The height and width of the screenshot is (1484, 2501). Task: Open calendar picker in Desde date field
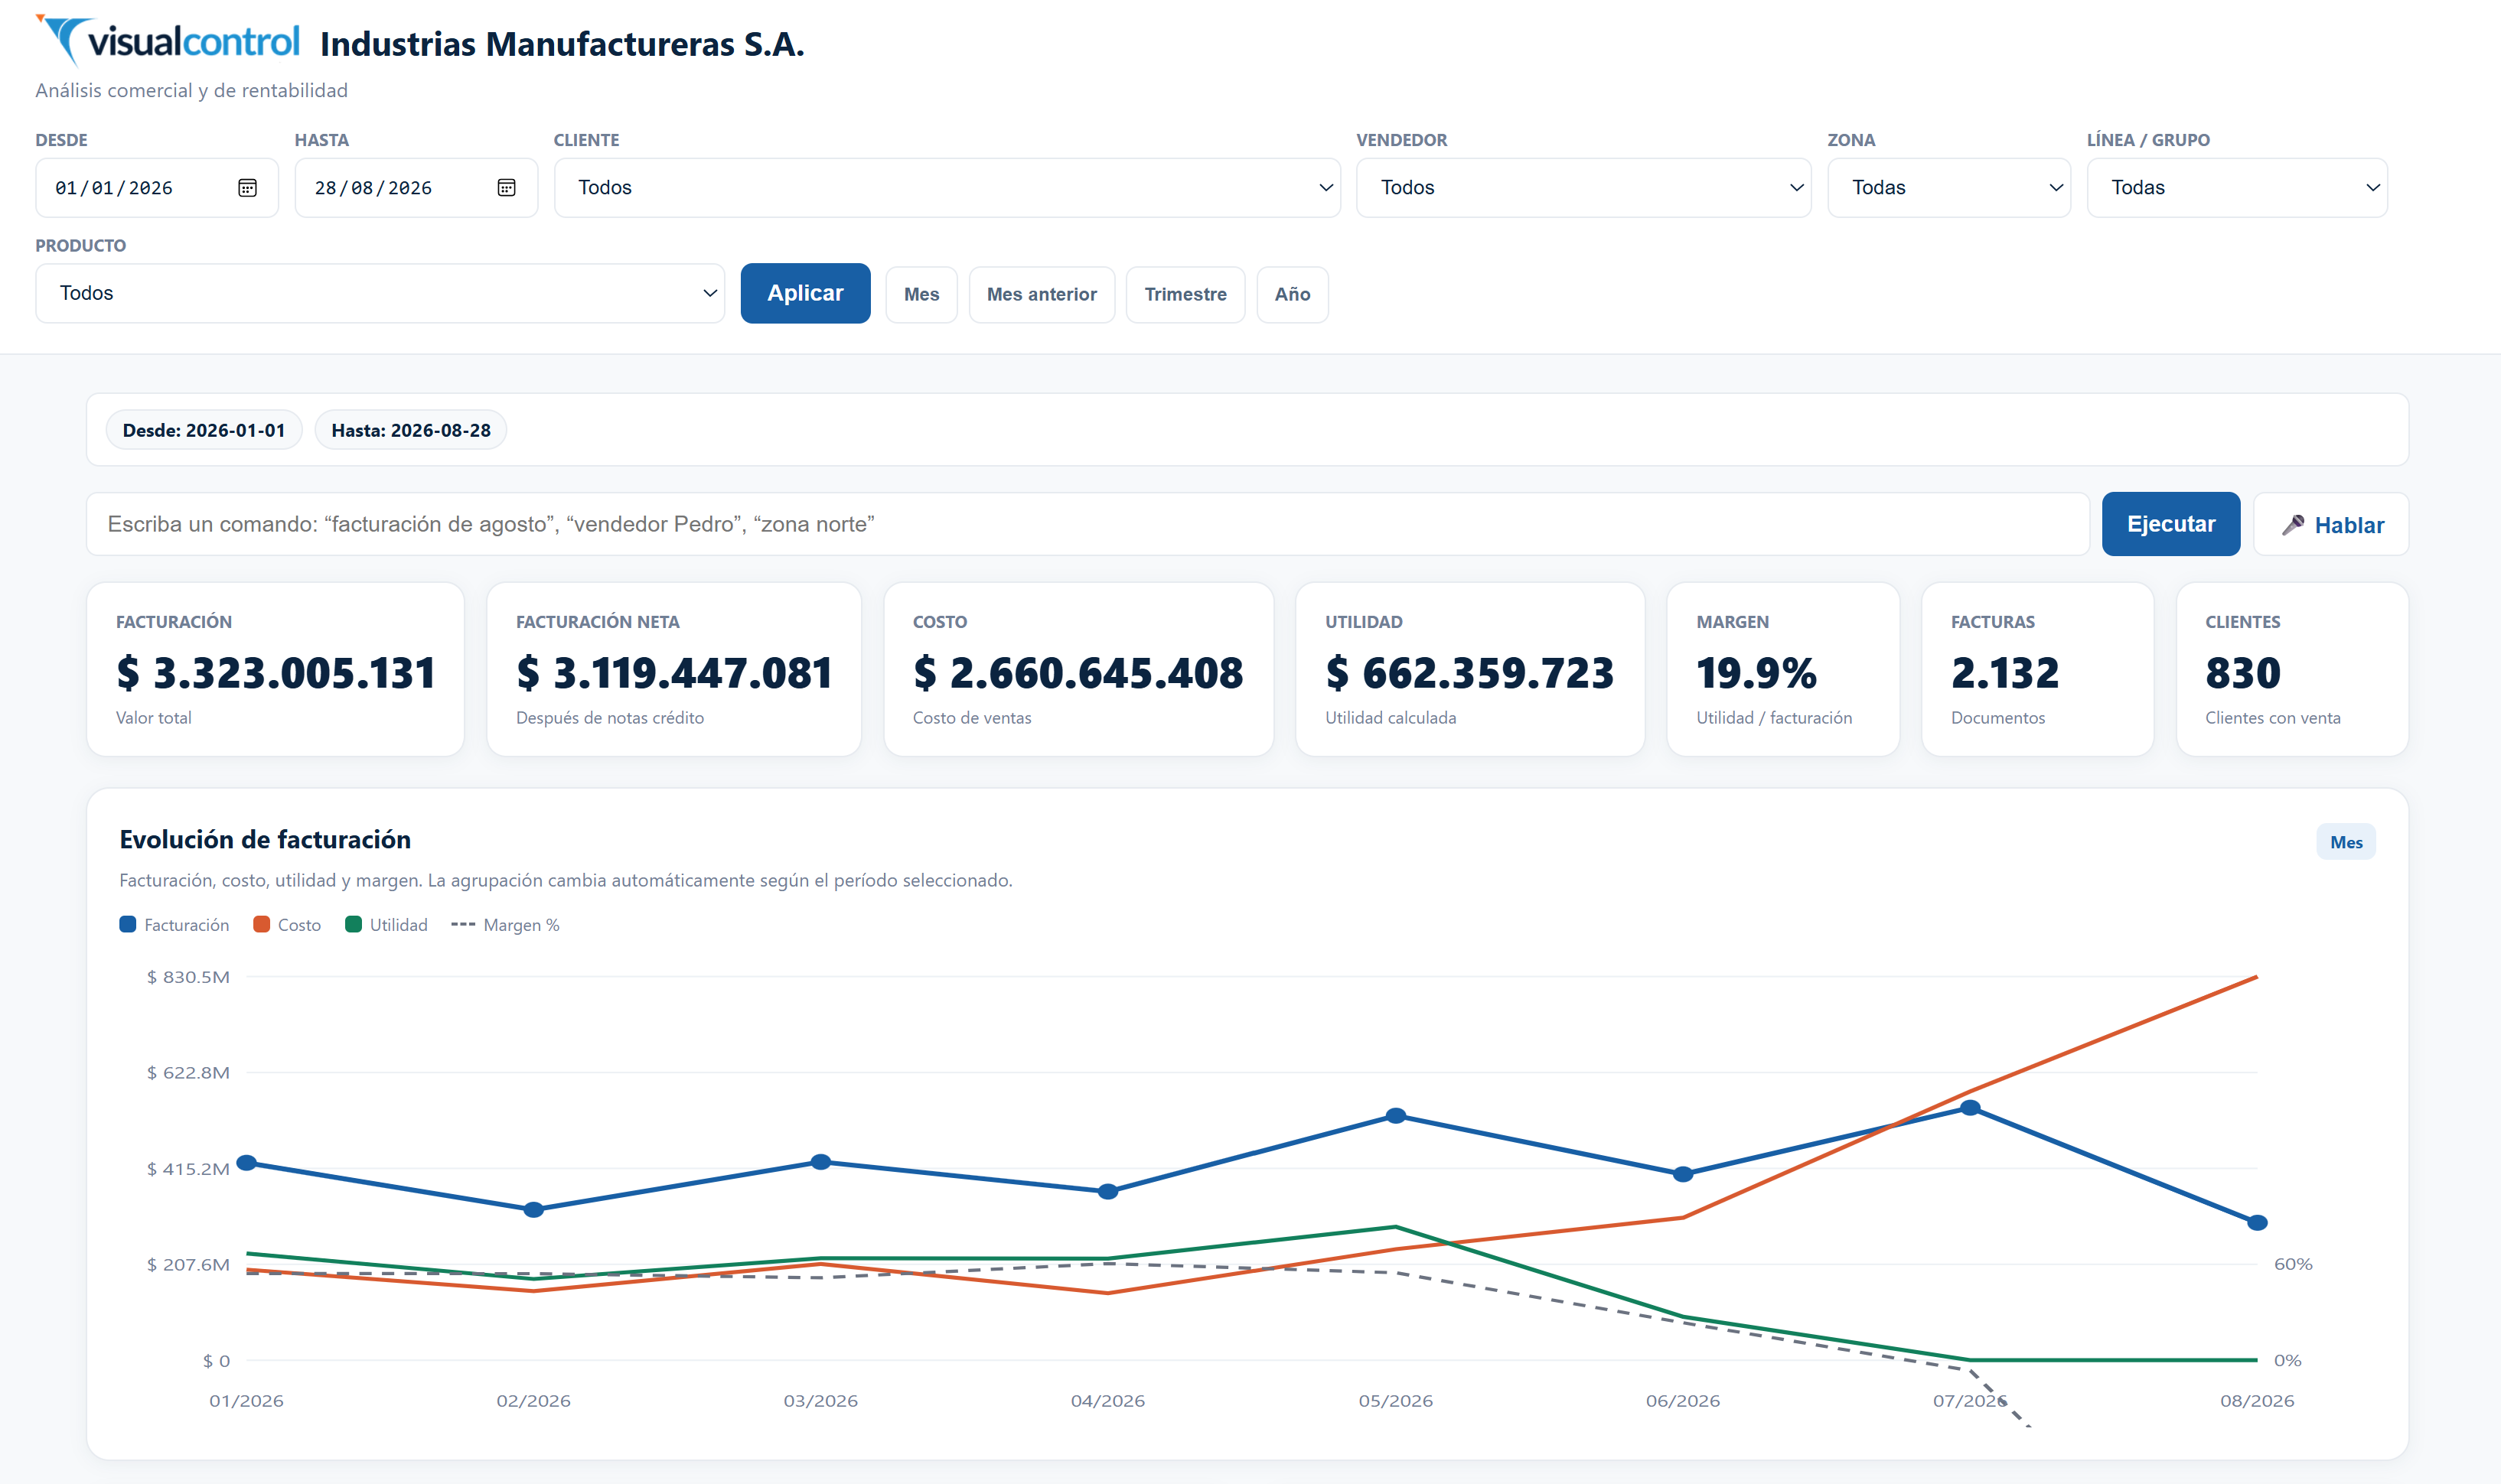[x=247, y=188]
